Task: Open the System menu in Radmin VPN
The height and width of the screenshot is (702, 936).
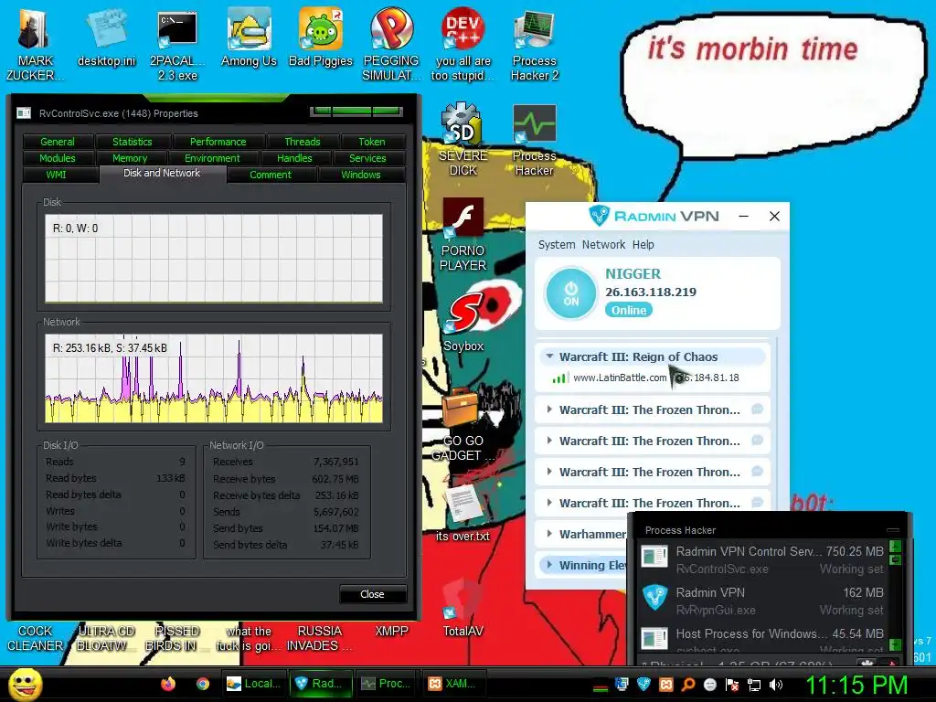Action: (557, 244)
